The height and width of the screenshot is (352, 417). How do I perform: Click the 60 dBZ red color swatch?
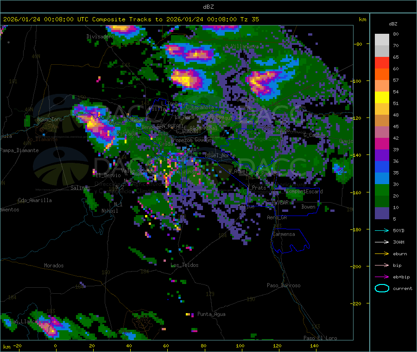pyautogui.click(x=382, y=62)
